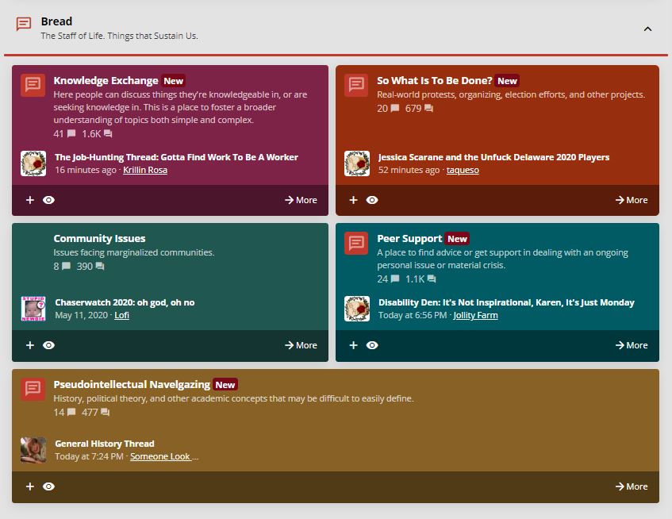Click the 41 threads count icon in Knowledge Exchange
672x519 pixels.
click(x=71, y=133)
